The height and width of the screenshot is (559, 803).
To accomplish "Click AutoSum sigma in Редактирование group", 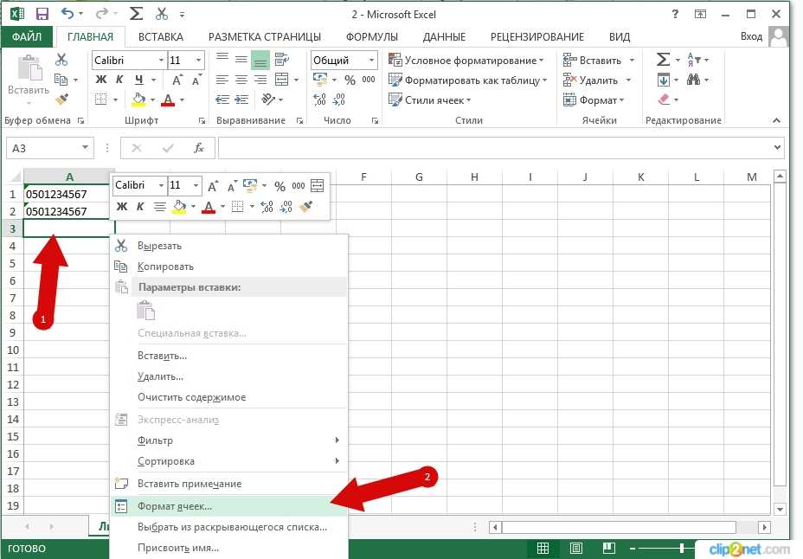I will 663,60.
